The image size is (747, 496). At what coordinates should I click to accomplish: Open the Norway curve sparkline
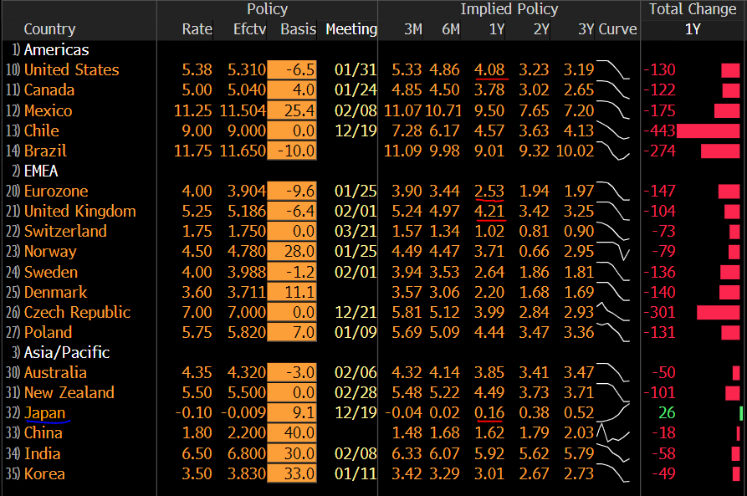pyautogui.click(x=613, y=251)
